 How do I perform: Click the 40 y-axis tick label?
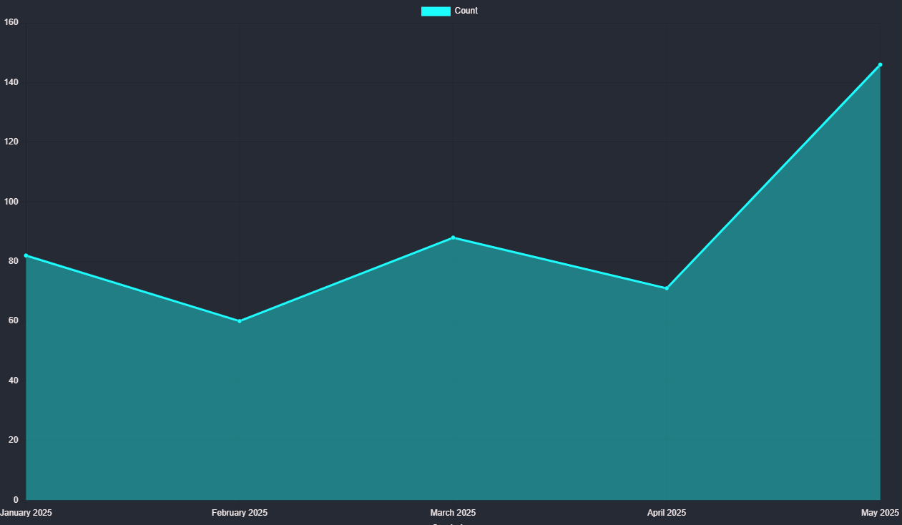[x=14, y=381]
